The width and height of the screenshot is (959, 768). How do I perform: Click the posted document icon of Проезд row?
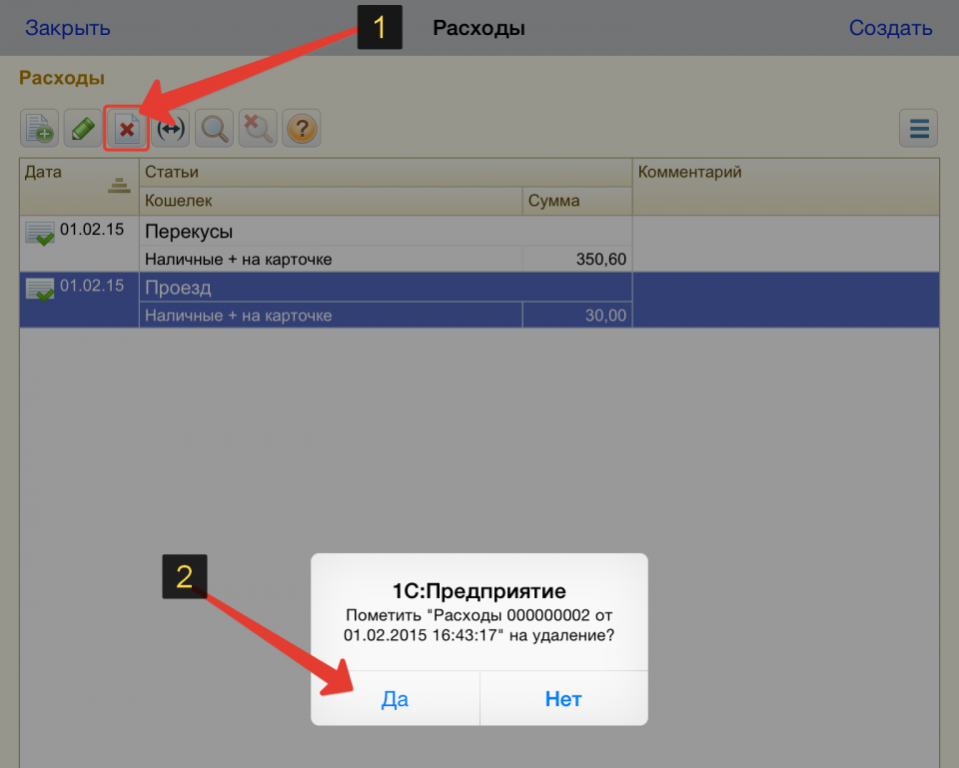click(x=40, y=290)
